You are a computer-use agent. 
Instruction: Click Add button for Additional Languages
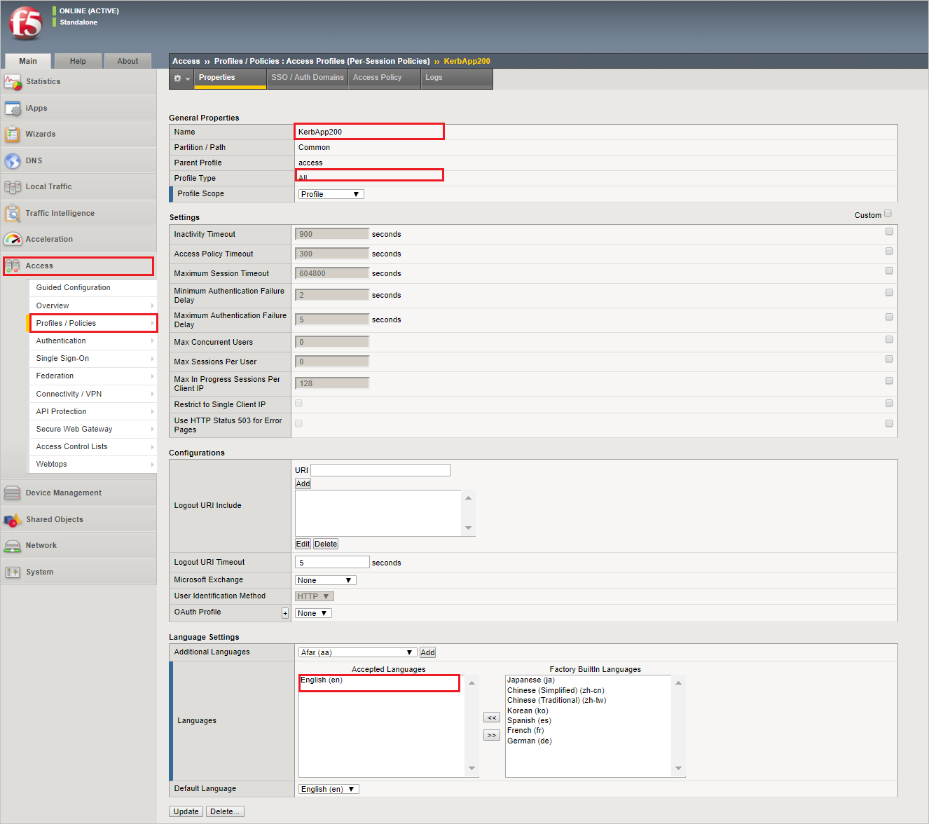point(427,652)
